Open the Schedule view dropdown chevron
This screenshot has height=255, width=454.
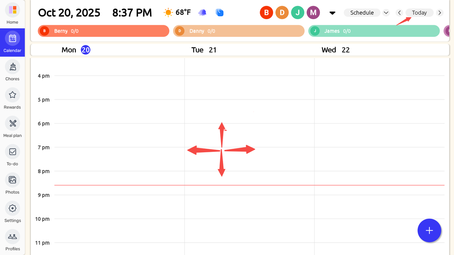click(x=386, y=13)
